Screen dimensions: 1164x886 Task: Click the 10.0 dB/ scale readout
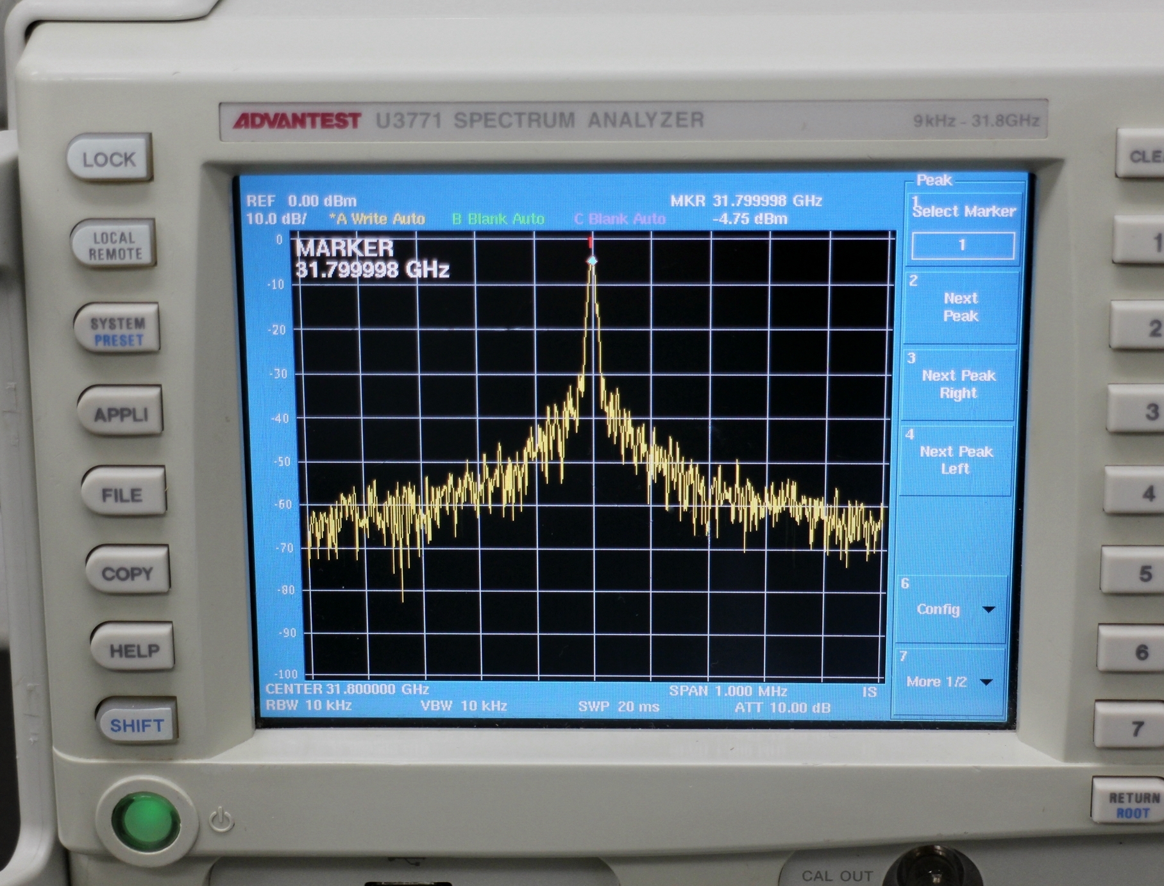(276, 219)
